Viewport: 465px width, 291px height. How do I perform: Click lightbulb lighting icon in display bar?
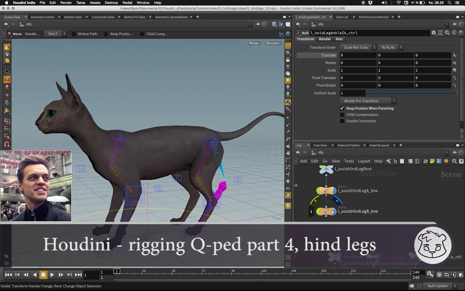(288, 80)
